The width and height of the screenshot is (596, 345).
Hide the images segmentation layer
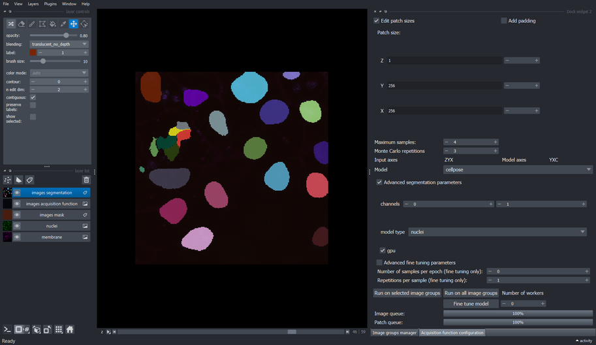click(x=17, y=193)
